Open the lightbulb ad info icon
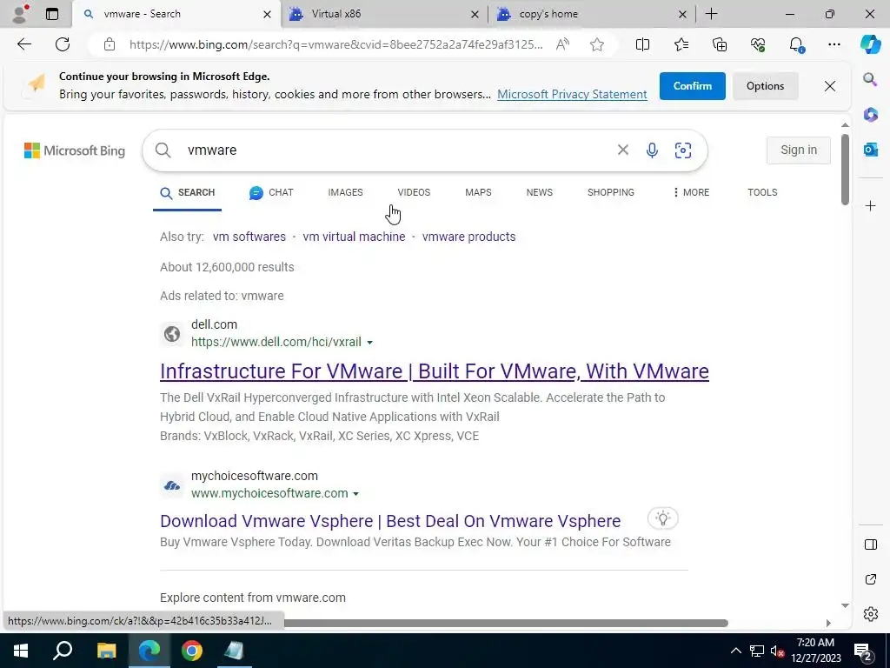This screenshot has height=668, width=890. [662, 518]
